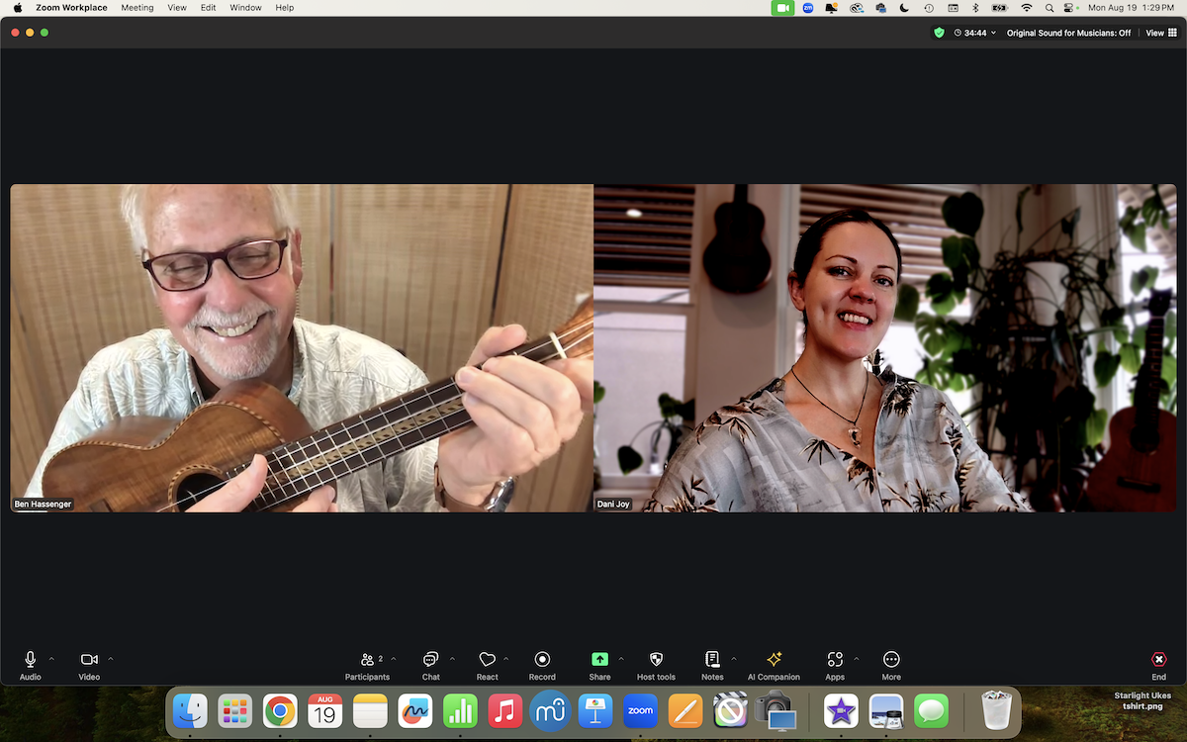The height and width of the screenshot is (742, 1187).
Task: Mute the microphone with the Audio button
Action: click(x=31, y=665)
